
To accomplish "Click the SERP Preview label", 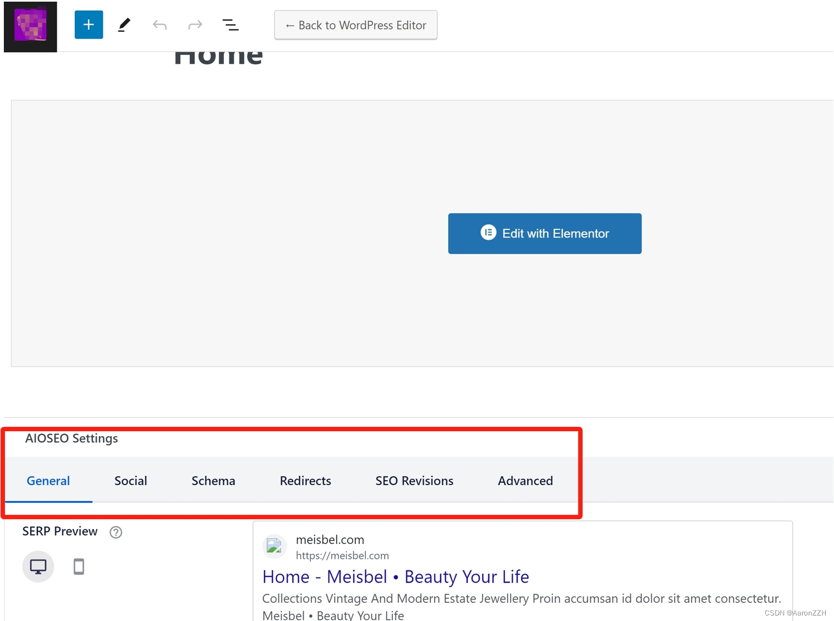I will click(60, 531).
